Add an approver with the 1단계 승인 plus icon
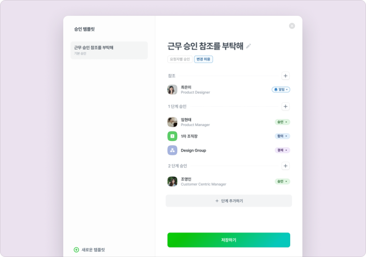This screenshot has height=257, width=366. pos(285,107)
